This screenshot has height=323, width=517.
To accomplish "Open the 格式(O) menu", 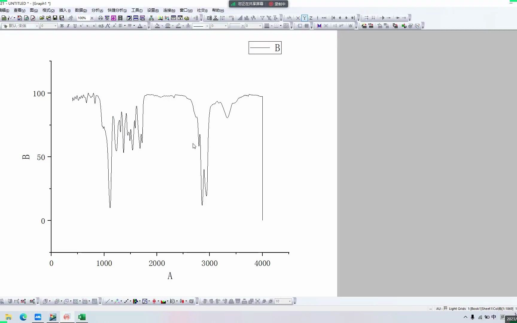I will pyautogui.click(x=48, y=10).
